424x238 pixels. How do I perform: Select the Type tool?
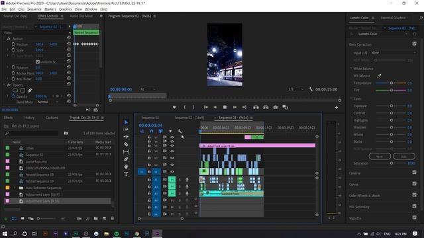[126, 174]
